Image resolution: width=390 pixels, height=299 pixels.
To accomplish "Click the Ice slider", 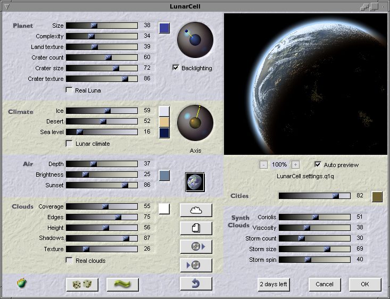I will (102, 111).
